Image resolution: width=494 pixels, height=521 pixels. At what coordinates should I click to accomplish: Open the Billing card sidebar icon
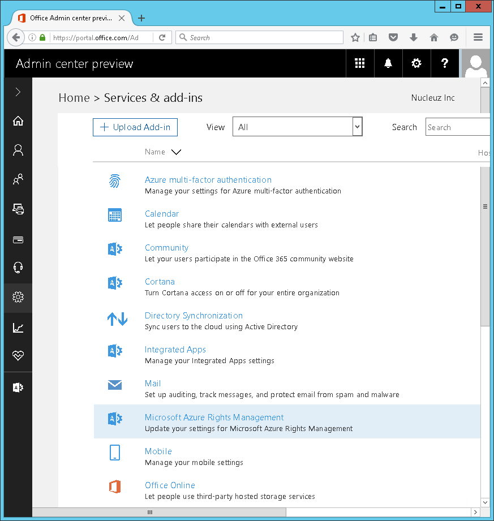pos(18,239)
